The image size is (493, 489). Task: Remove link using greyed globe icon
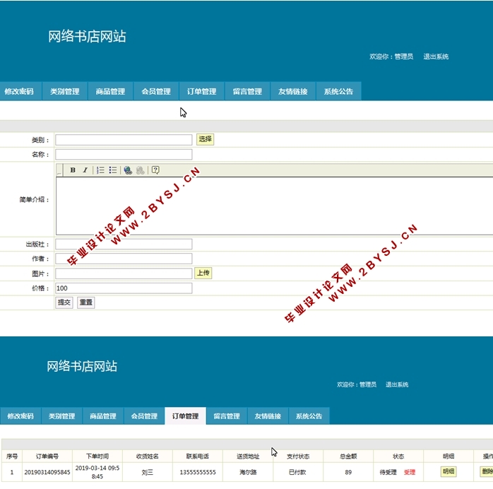[x=141, y=170]
